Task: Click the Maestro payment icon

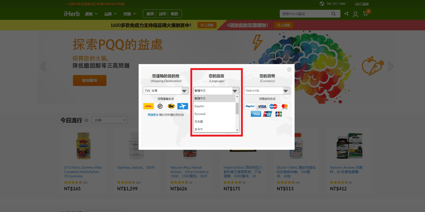Action: click(273, 106)
